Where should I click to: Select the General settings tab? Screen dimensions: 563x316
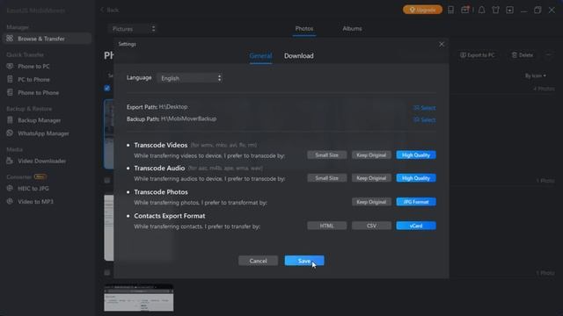coord(260,56)
